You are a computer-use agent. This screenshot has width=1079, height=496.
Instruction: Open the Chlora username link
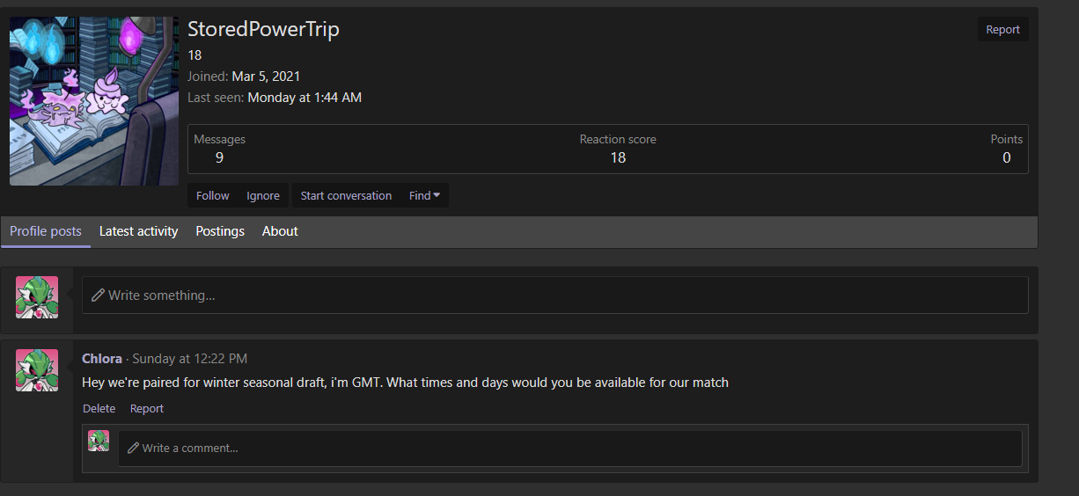(102, 359)
